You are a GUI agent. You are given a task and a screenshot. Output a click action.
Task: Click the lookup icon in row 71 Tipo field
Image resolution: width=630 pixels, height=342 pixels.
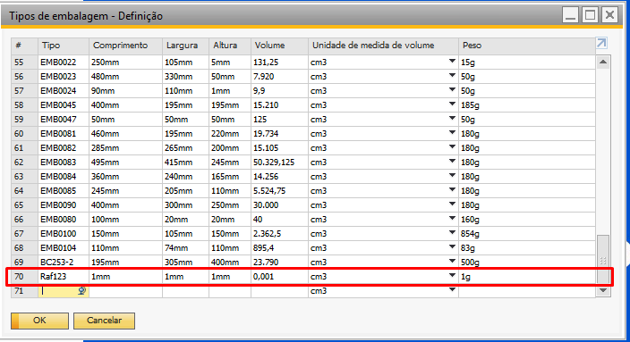coord(81,291)
